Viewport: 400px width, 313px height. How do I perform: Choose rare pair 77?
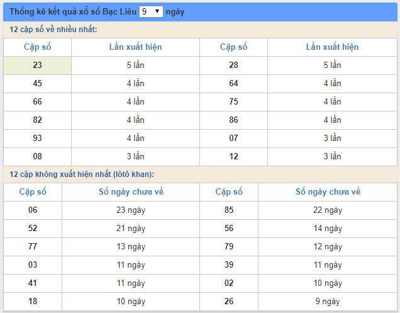(33, 247)
